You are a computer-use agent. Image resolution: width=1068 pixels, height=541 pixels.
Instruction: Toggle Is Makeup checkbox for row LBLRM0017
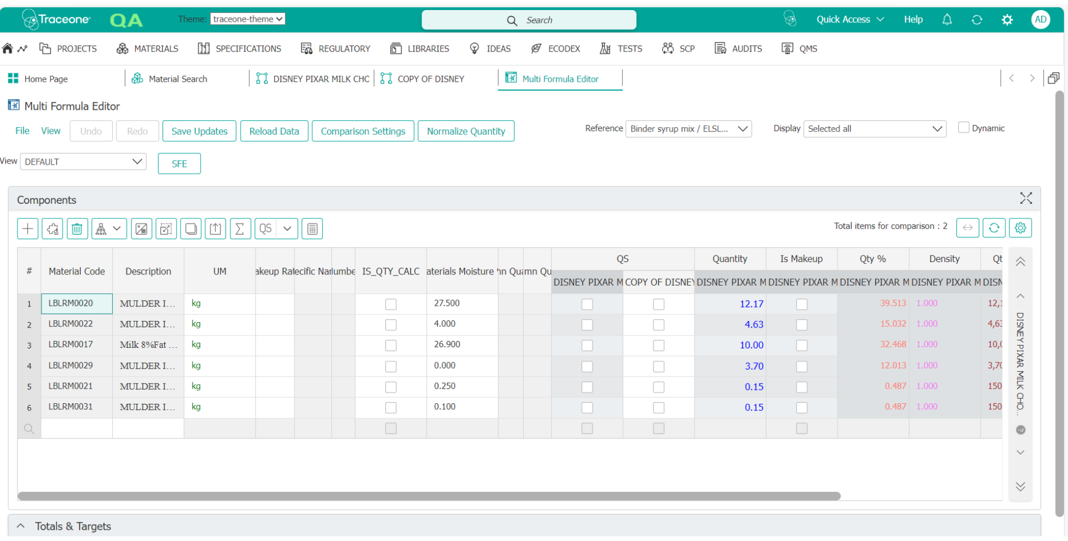pos(802,346)
